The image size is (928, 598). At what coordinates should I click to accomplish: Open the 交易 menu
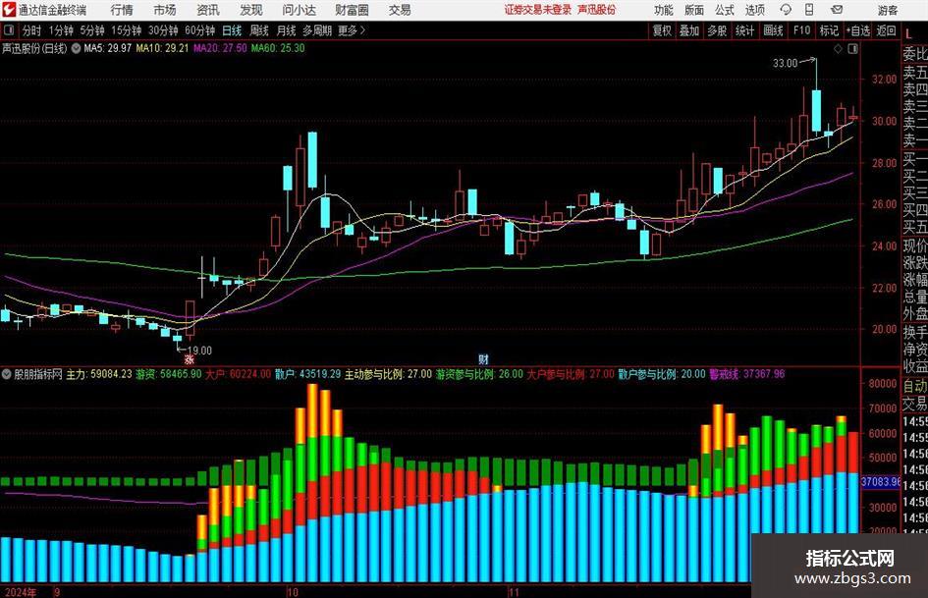(x=400, y=10)
